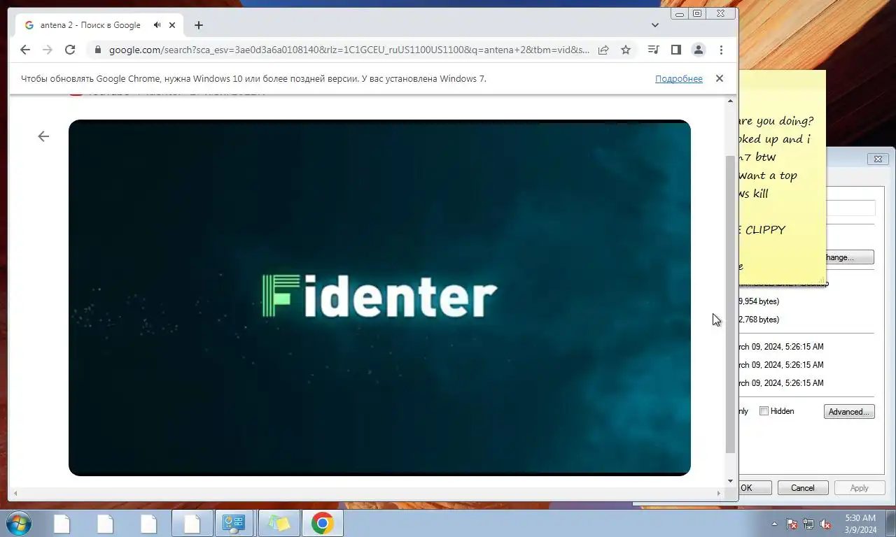
Task: Open Chrome's three-dot menu
Action: pyautogui.click(x=721, y=50)
